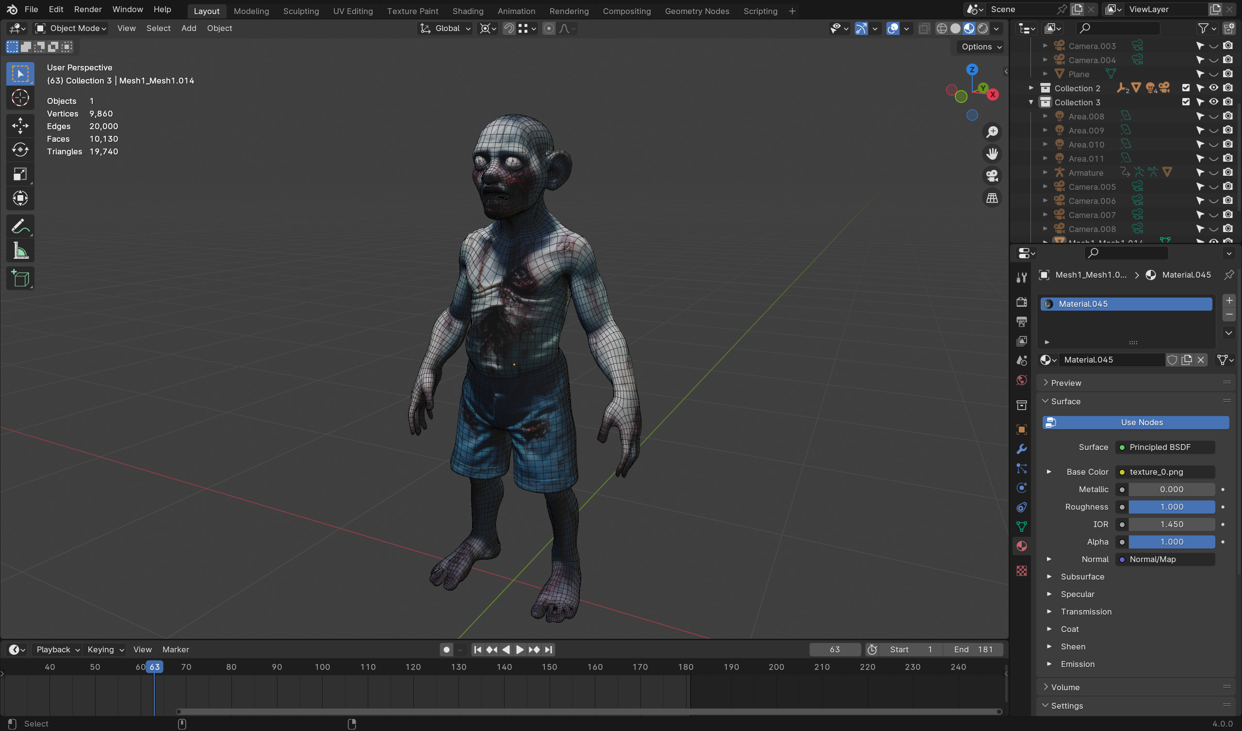The image size is (1242, 731).
Task: Open the Modifiers wrench properties tab
Action: pyautogui.click(x=1021, y=449)
